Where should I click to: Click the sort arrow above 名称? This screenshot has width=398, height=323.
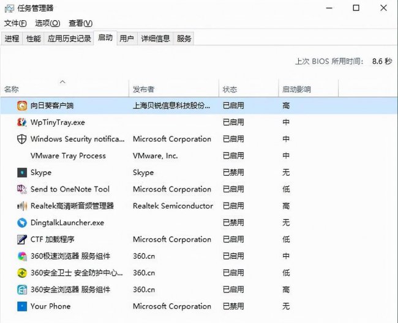62,82
